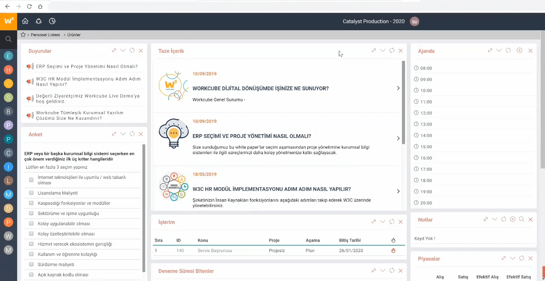Click the flame icon in Servis Başvurusu row
This screenshot has height=281, width=545.
click(x=393, y=250)
